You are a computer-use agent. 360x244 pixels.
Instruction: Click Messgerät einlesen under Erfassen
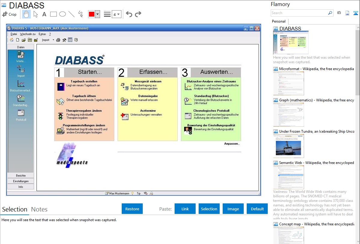tap(148, 82)
